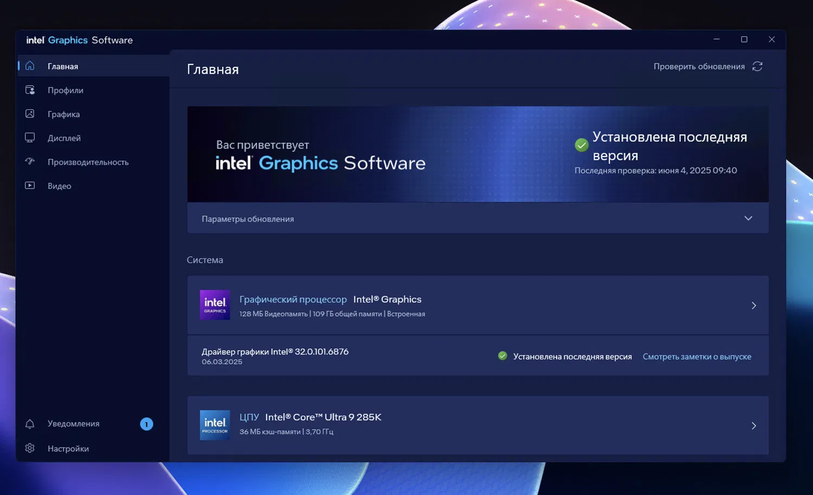Click the gauge icon beside Производительность

click(30, 161)
